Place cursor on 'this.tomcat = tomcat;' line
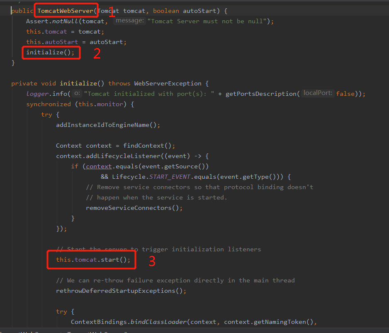 click(x=65, y=32)
